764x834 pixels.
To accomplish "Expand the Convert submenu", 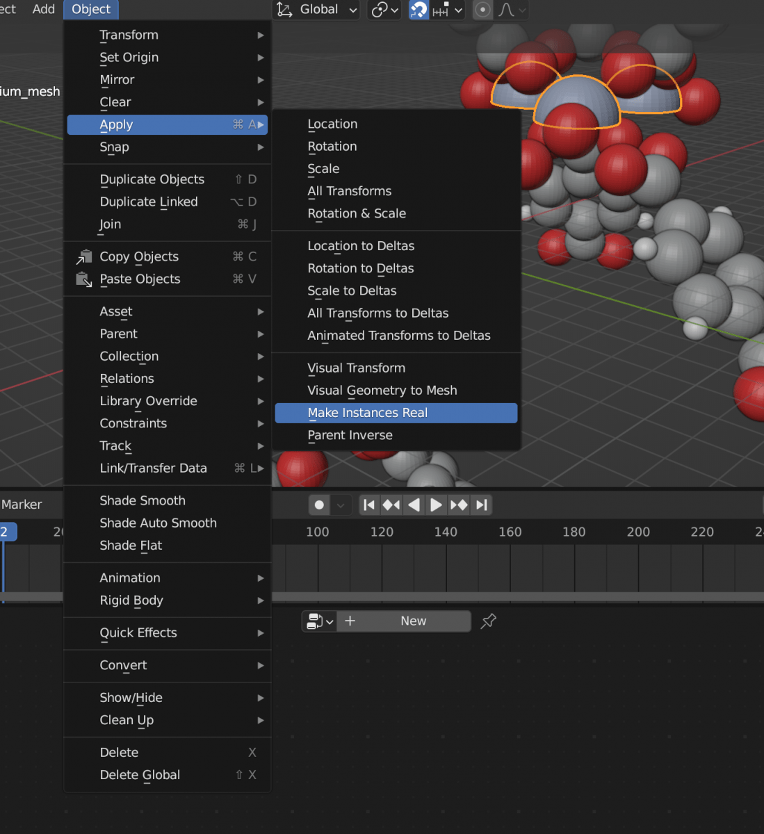I will pos(168,665).
